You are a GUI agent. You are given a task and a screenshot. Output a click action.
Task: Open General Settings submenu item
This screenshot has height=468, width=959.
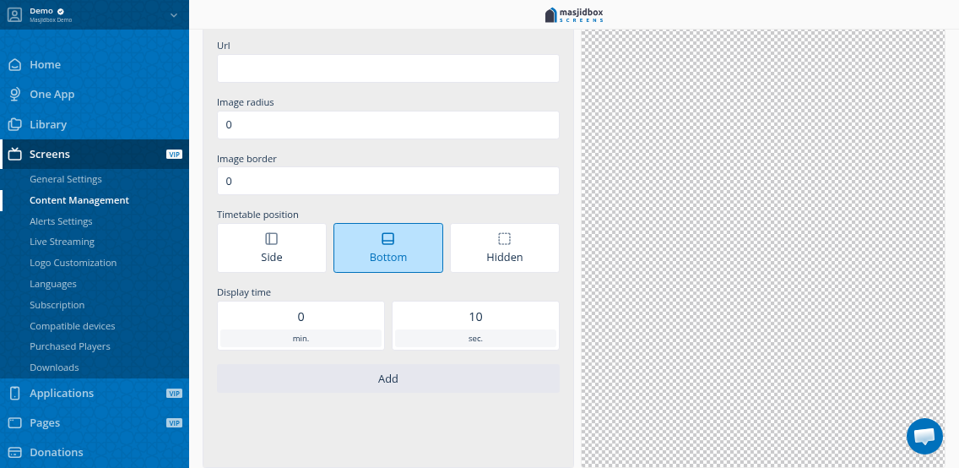click(x=66, y=179)
